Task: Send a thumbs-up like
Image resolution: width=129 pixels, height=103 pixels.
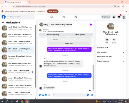Action: (x=92, y=95)
